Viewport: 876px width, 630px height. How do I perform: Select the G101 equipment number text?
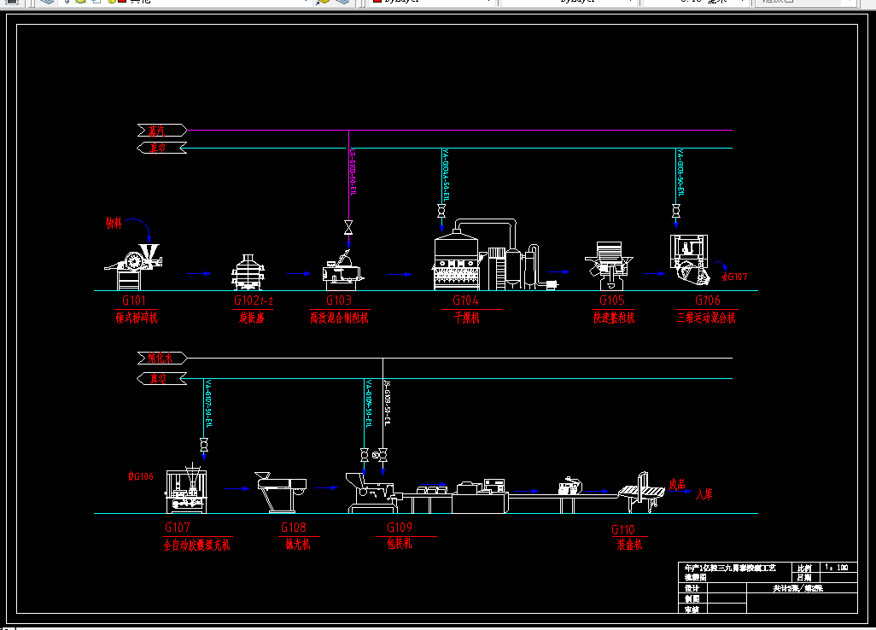click(134, 300)
